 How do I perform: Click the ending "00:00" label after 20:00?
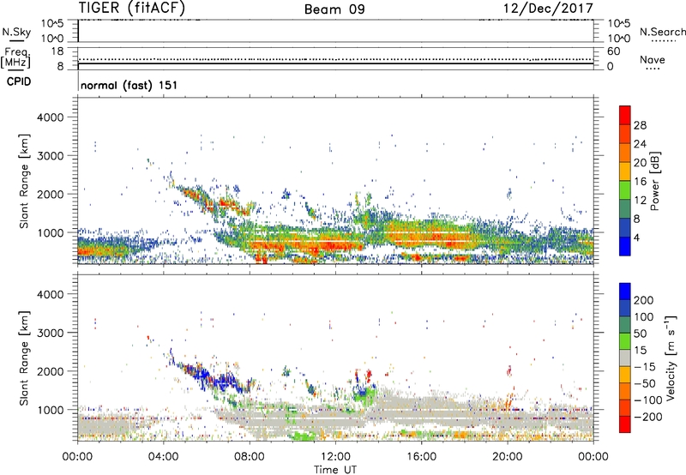point(593,457)
